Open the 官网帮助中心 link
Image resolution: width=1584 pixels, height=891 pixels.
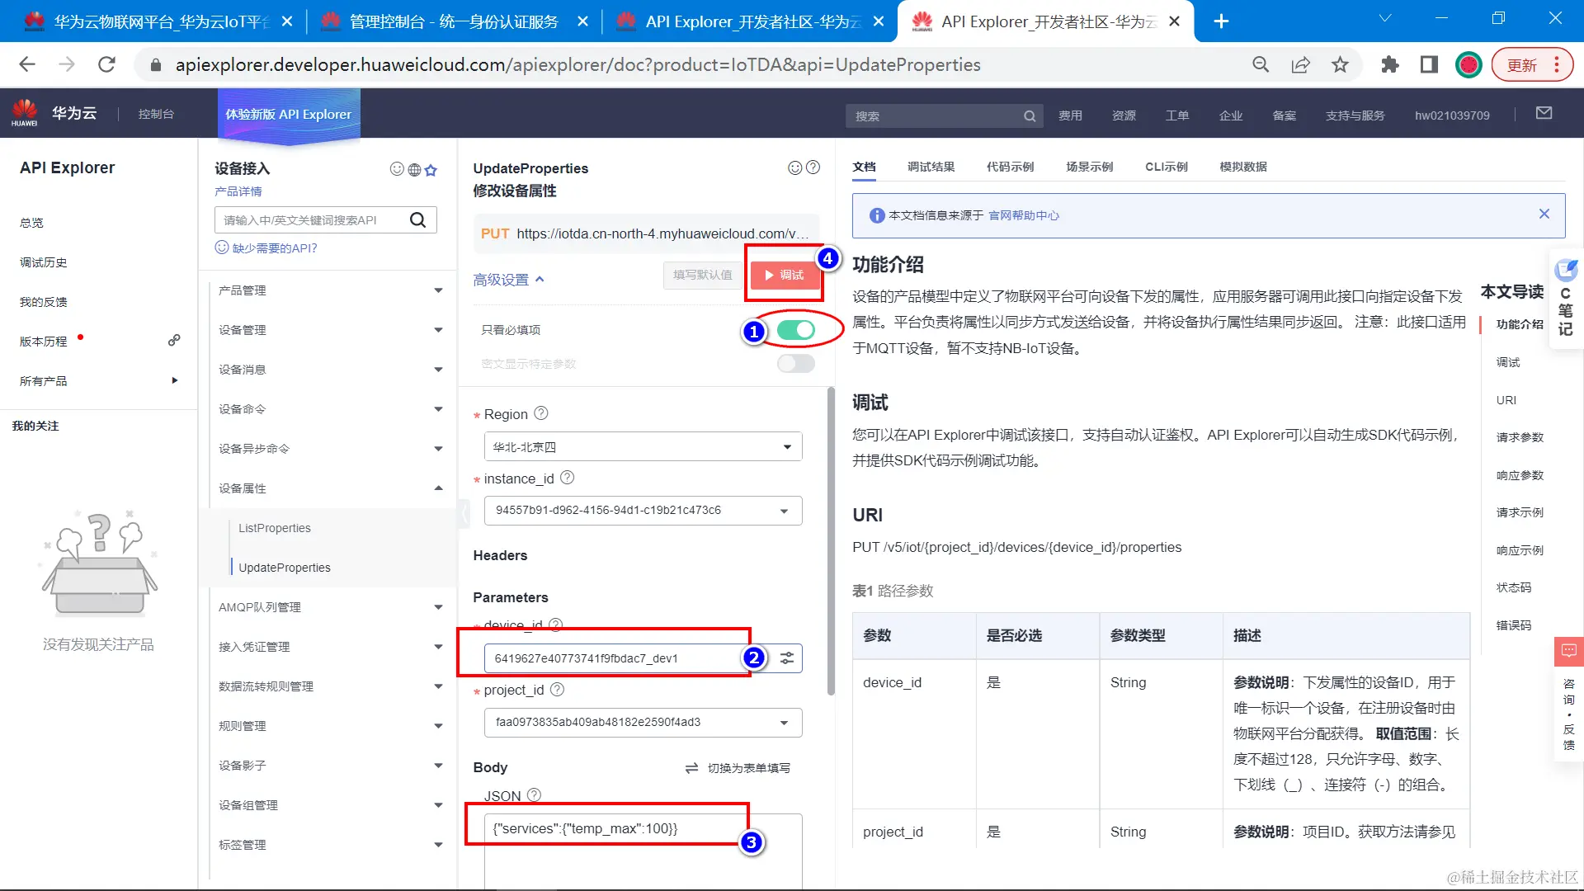pyautogui.click(x=1023, y=215)
